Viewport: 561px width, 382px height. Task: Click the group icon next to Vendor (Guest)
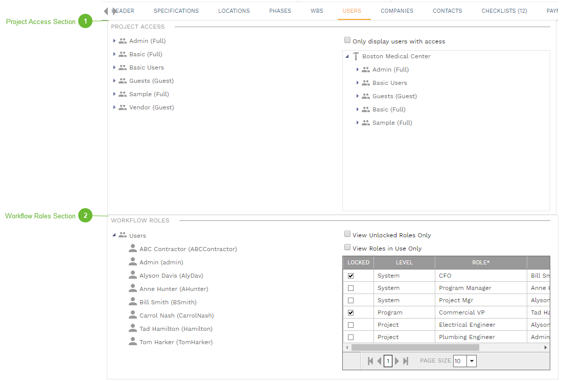point(123,107)
